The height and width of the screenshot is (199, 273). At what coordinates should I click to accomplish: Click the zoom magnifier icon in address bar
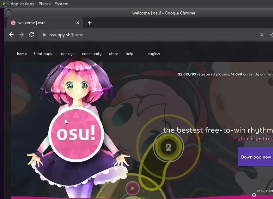click(x=262, y=35)
